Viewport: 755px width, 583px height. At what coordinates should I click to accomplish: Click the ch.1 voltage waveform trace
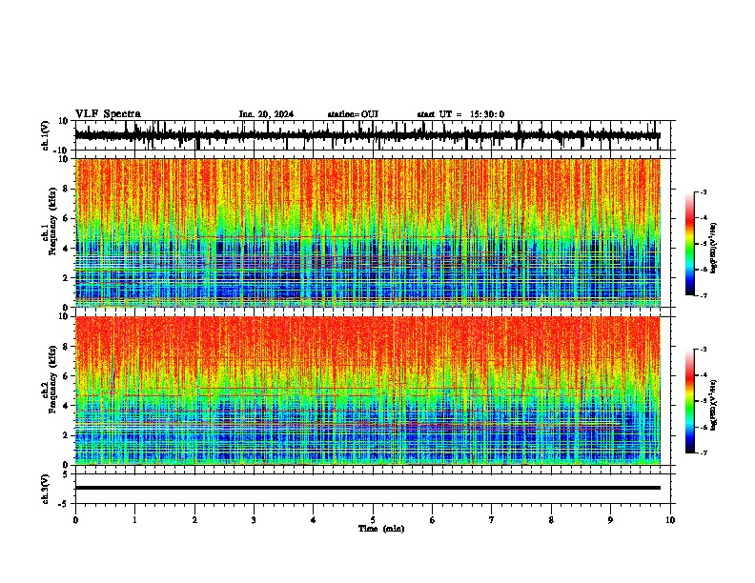[367, 135]
